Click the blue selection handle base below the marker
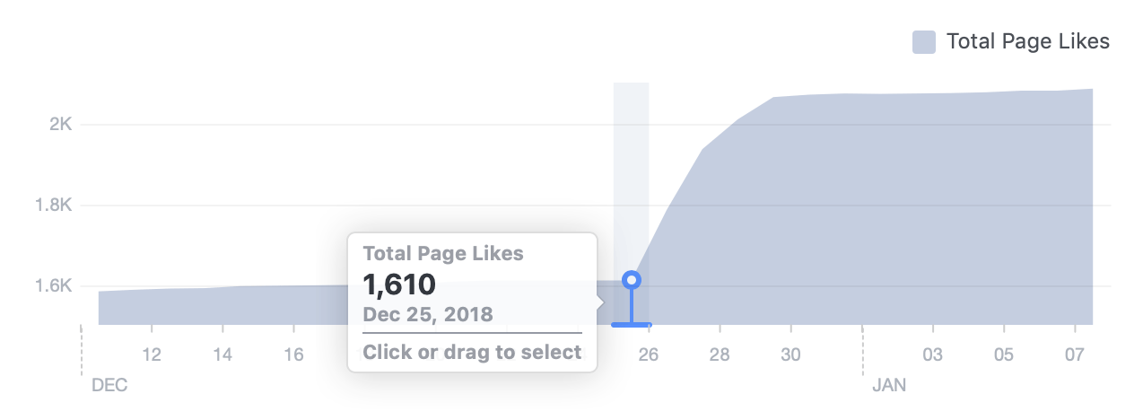 (632, 324)
